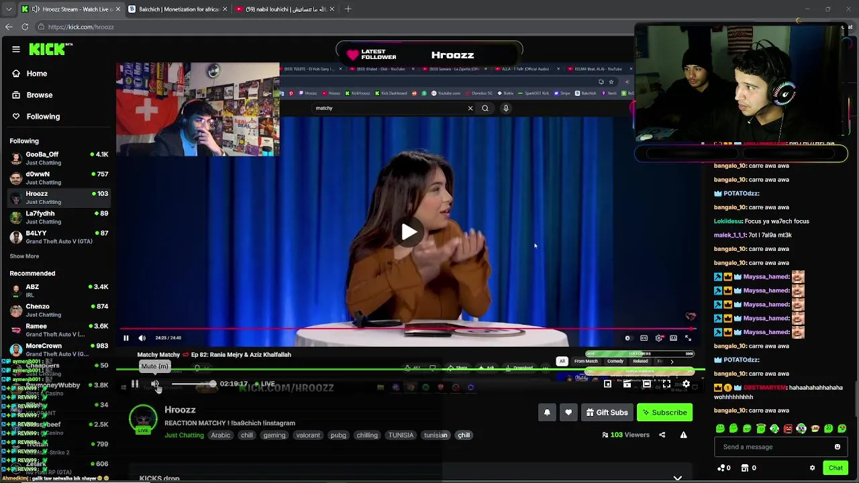Pause the embedded YouTube video
The width and height of the screenshot is (859, 483).
coord(125,338)
